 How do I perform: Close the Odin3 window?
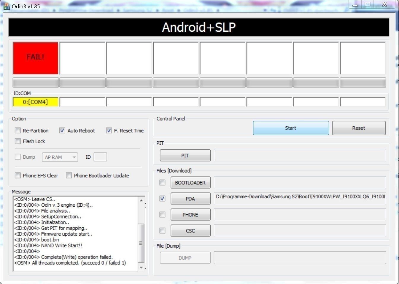(384, 4)
